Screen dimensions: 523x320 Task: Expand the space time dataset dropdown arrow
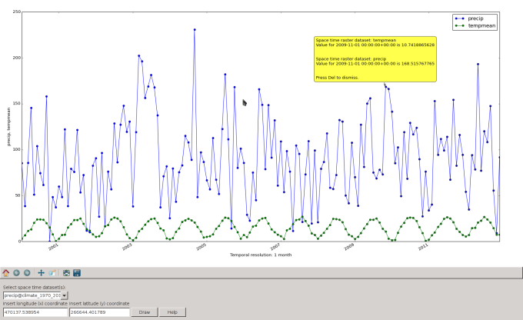click(x=65, y=295)
